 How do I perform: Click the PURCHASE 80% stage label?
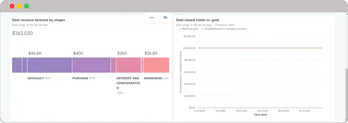click(x=84, y=78)
